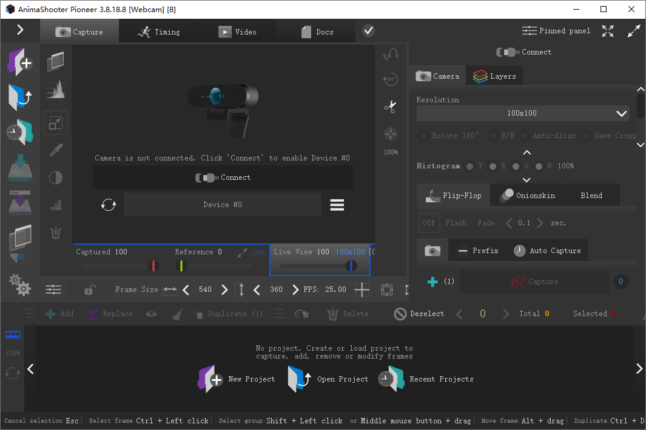Decrease frame width 540
The height and width of the screenshot is (430, 646).
[x=186, y=289]
